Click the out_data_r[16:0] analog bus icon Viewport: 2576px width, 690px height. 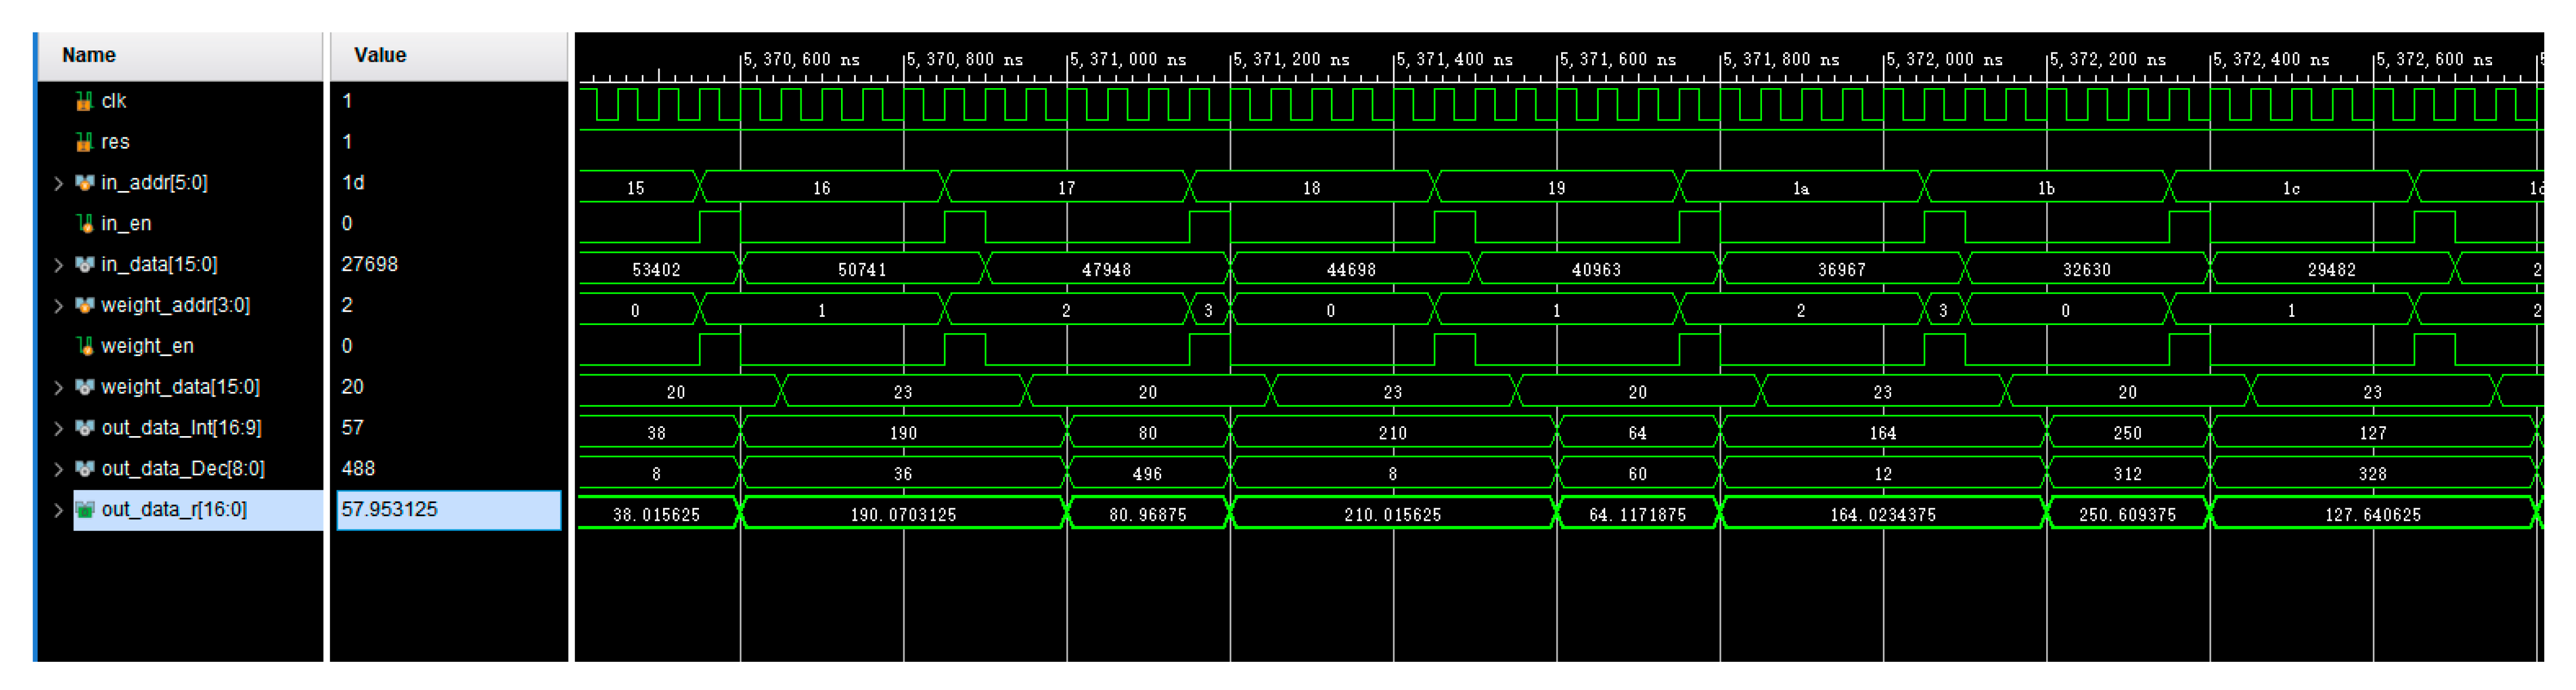pos(84,510)
